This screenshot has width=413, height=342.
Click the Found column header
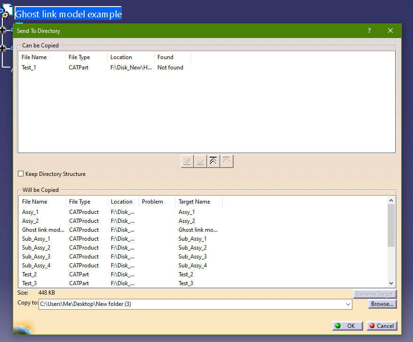coord(165,57)
